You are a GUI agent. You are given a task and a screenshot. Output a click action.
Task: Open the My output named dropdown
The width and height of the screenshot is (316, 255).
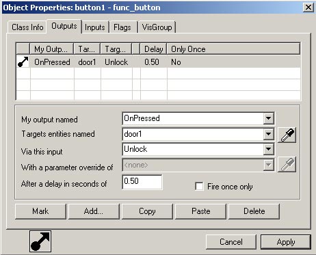pos(268,118)
